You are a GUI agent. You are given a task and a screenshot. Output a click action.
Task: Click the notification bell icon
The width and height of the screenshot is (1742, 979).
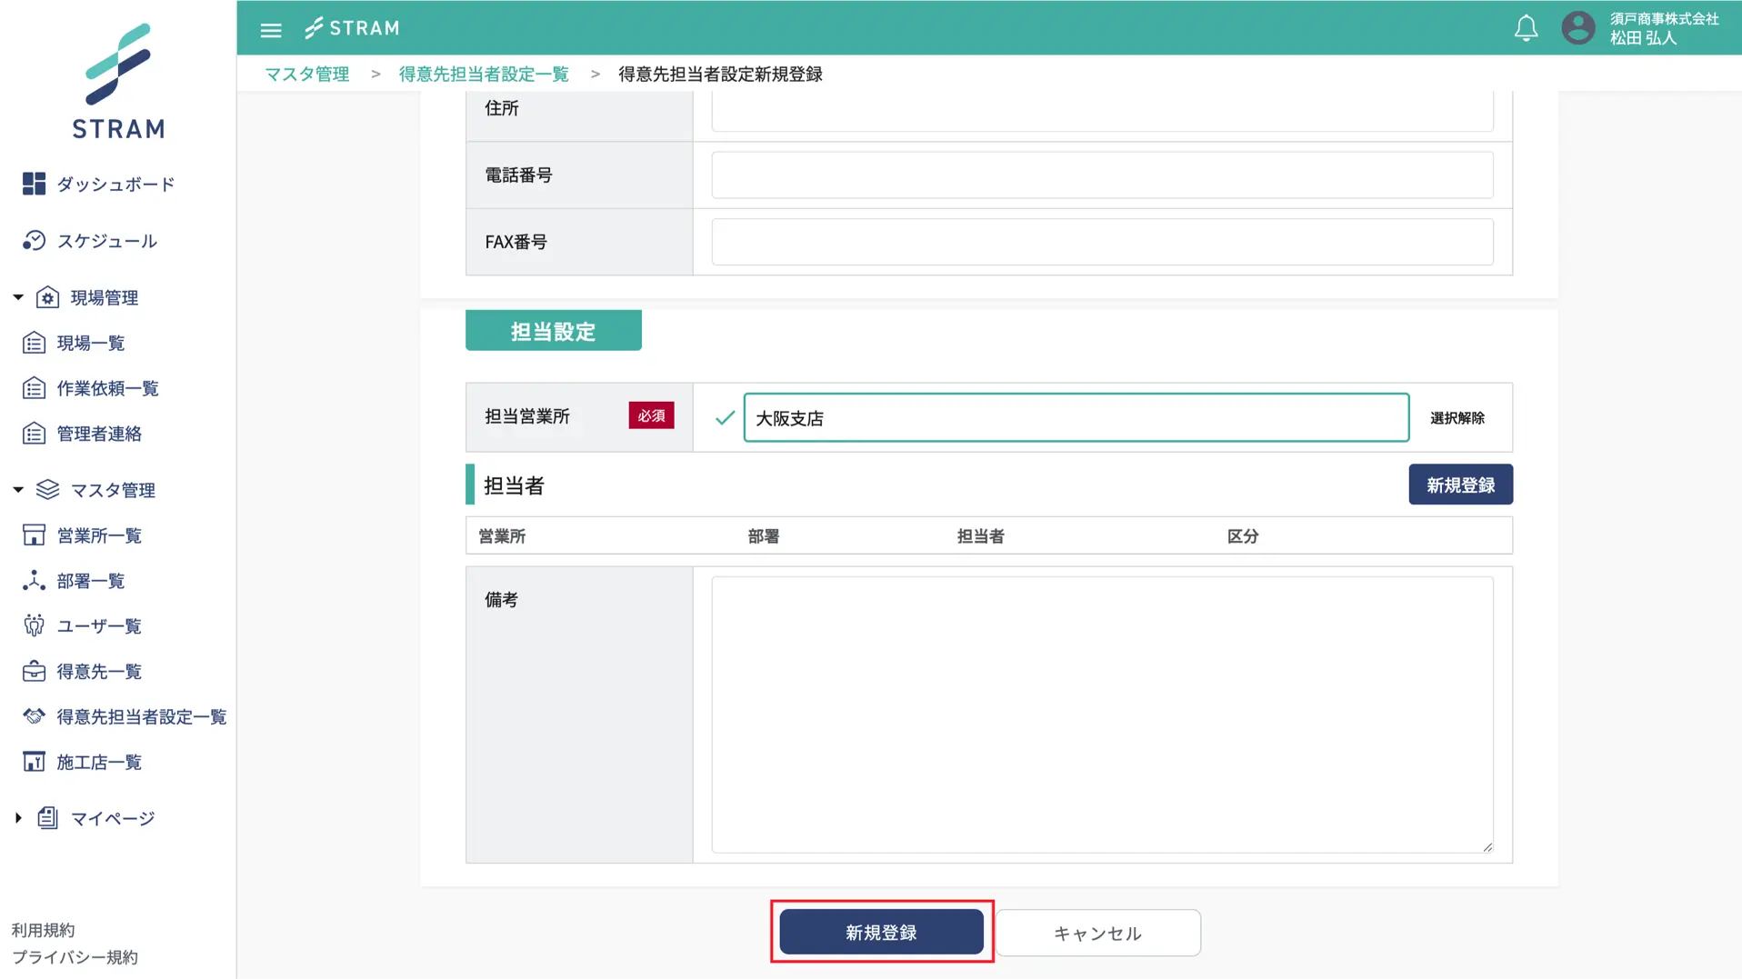click(1526, 28)
